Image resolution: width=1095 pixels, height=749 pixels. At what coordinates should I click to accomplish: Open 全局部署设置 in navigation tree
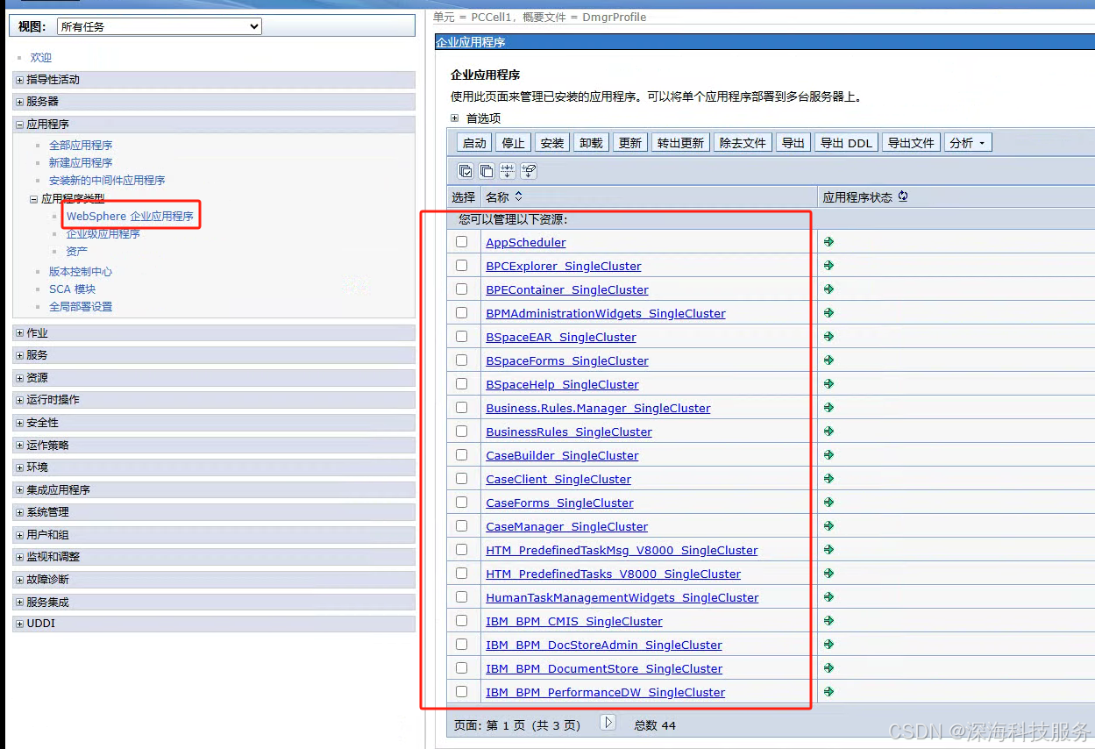click(x=81, y=306)
